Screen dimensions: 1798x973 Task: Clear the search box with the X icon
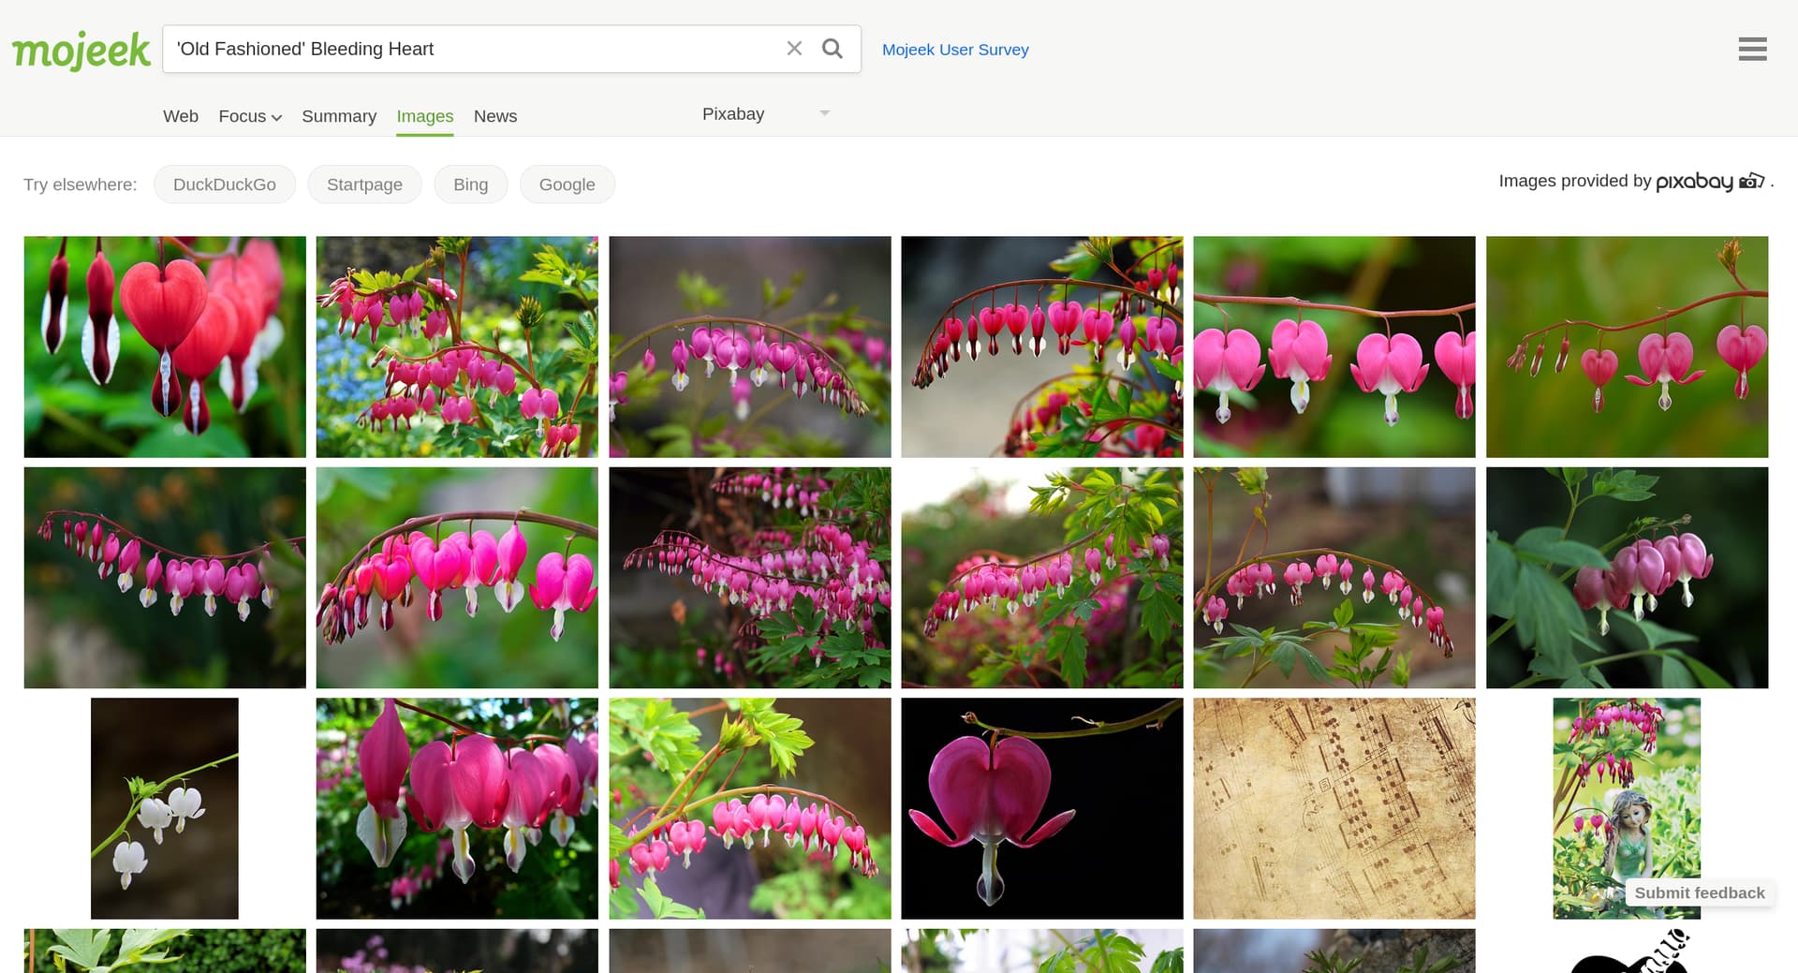click(x=794, y=49)
